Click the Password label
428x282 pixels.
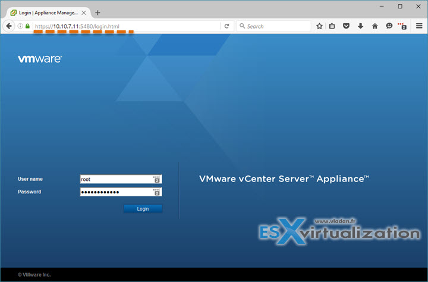30,192
